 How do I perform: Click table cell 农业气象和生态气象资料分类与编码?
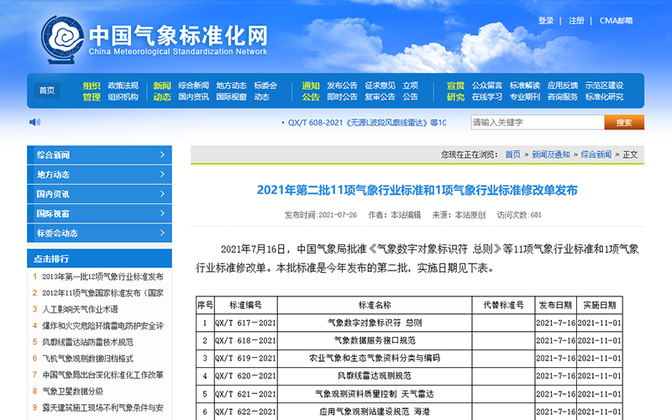(375, 358)
